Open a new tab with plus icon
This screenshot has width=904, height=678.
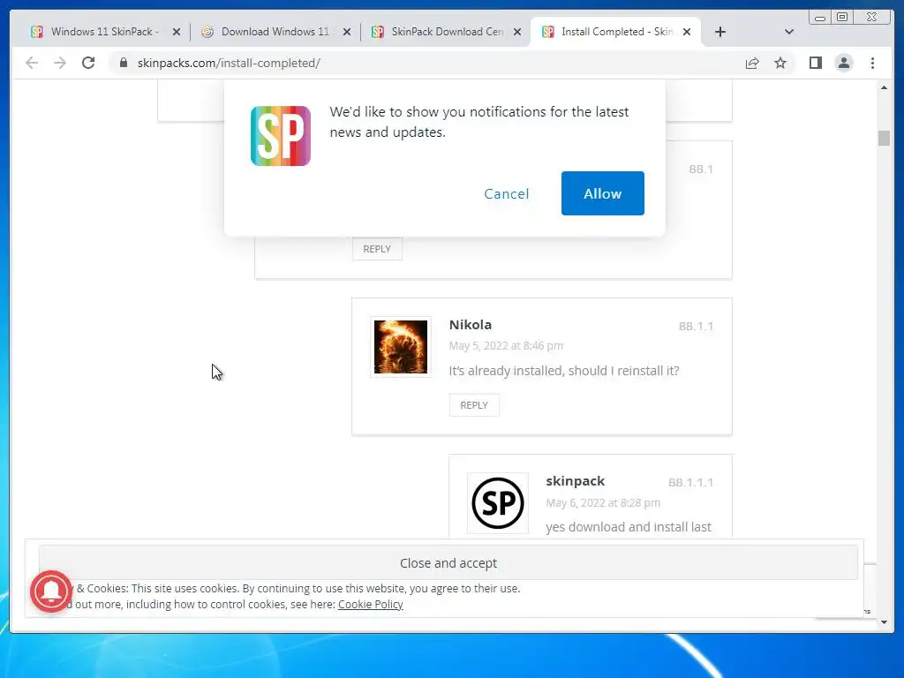tap(720, 32)
